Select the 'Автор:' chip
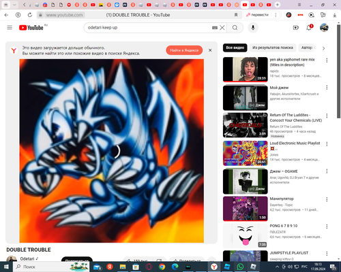Image resolution: width=341 pixels, height=272 pixels. click(x=308, y=48)
